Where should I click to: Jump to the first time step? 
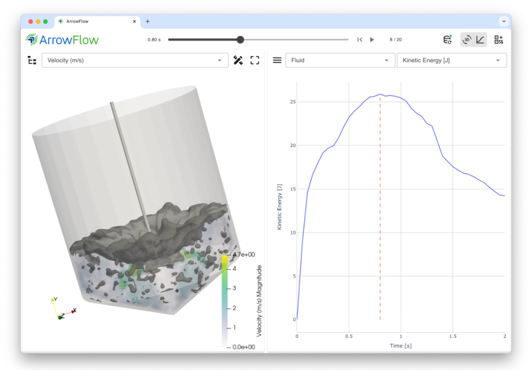coord(360,40)
